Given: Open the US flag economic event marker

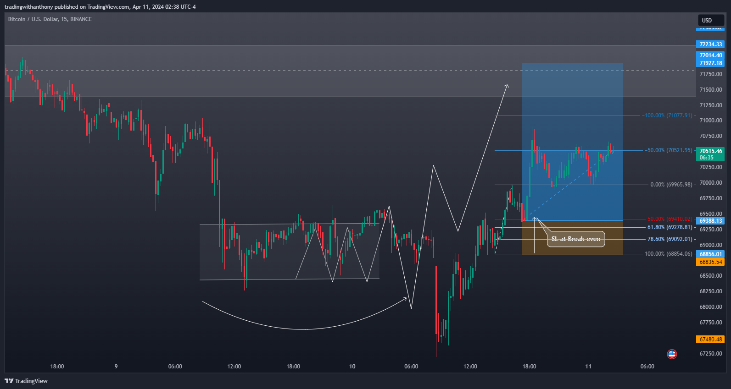Looking at the screenshot, I should pos(672,354).
